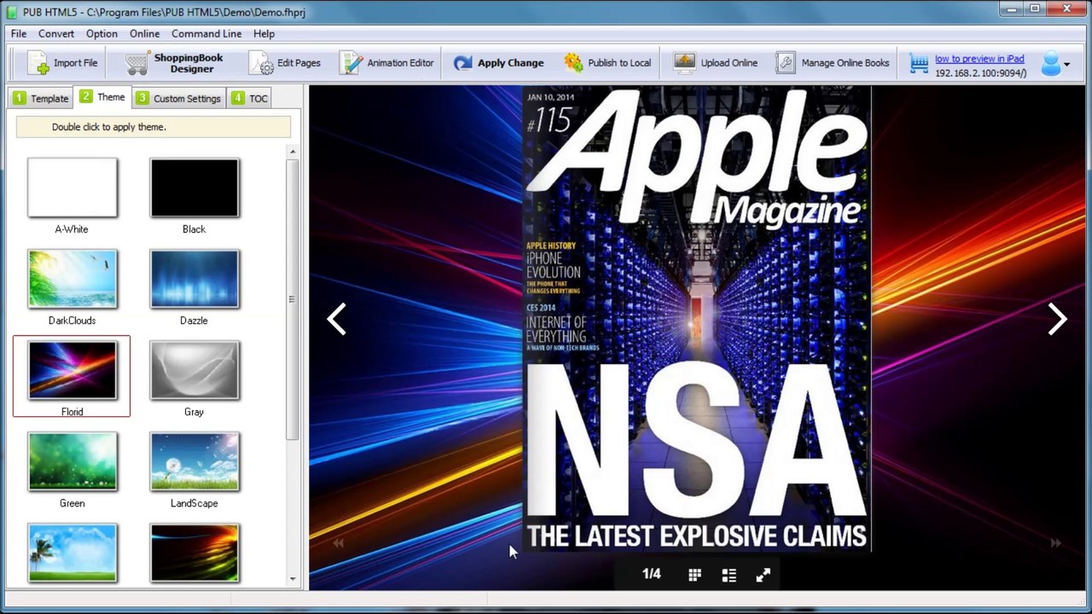Open the Edit Pages tool
This screenshot has height=614, width=1092.
(285, 63)
